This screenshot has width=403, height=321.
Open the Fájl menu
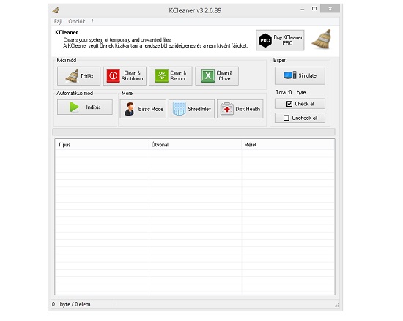58,21
